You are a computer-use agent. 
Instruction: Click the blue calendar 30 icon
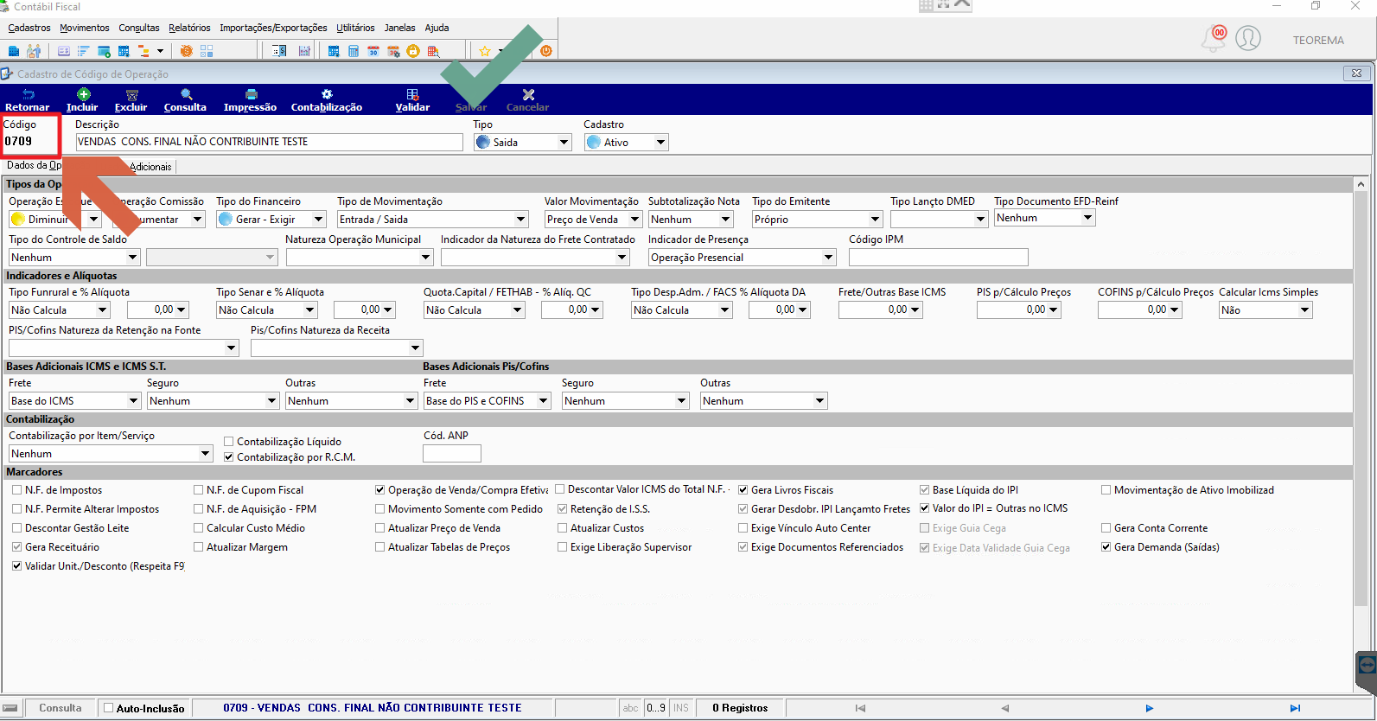pyautogui.click(x=373, y=51)
